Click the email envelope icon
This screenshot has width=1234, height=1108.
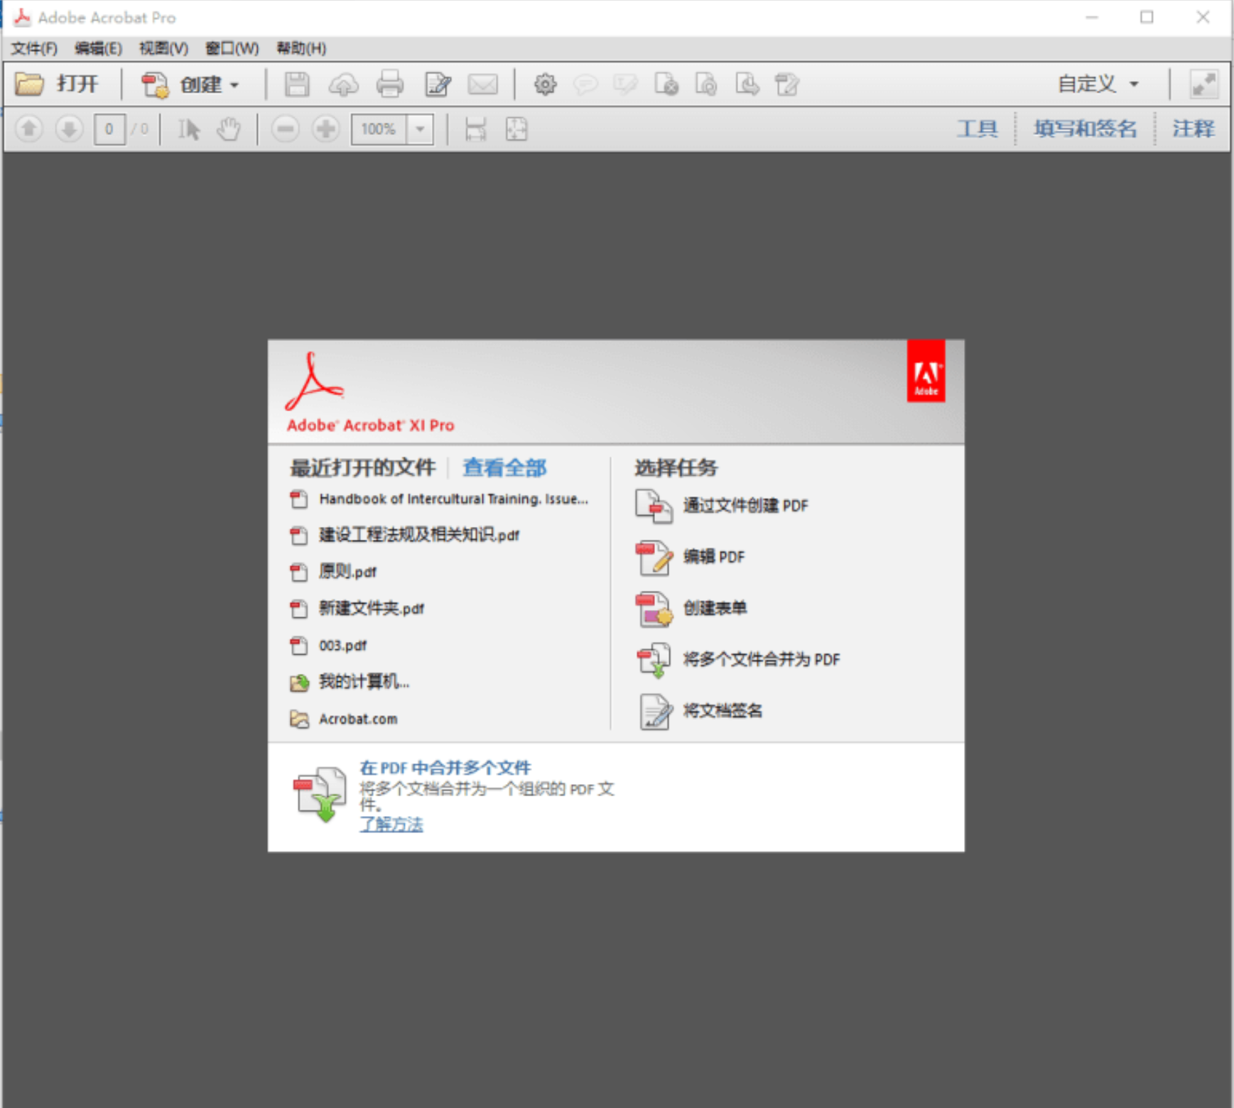tap(482, 85)
